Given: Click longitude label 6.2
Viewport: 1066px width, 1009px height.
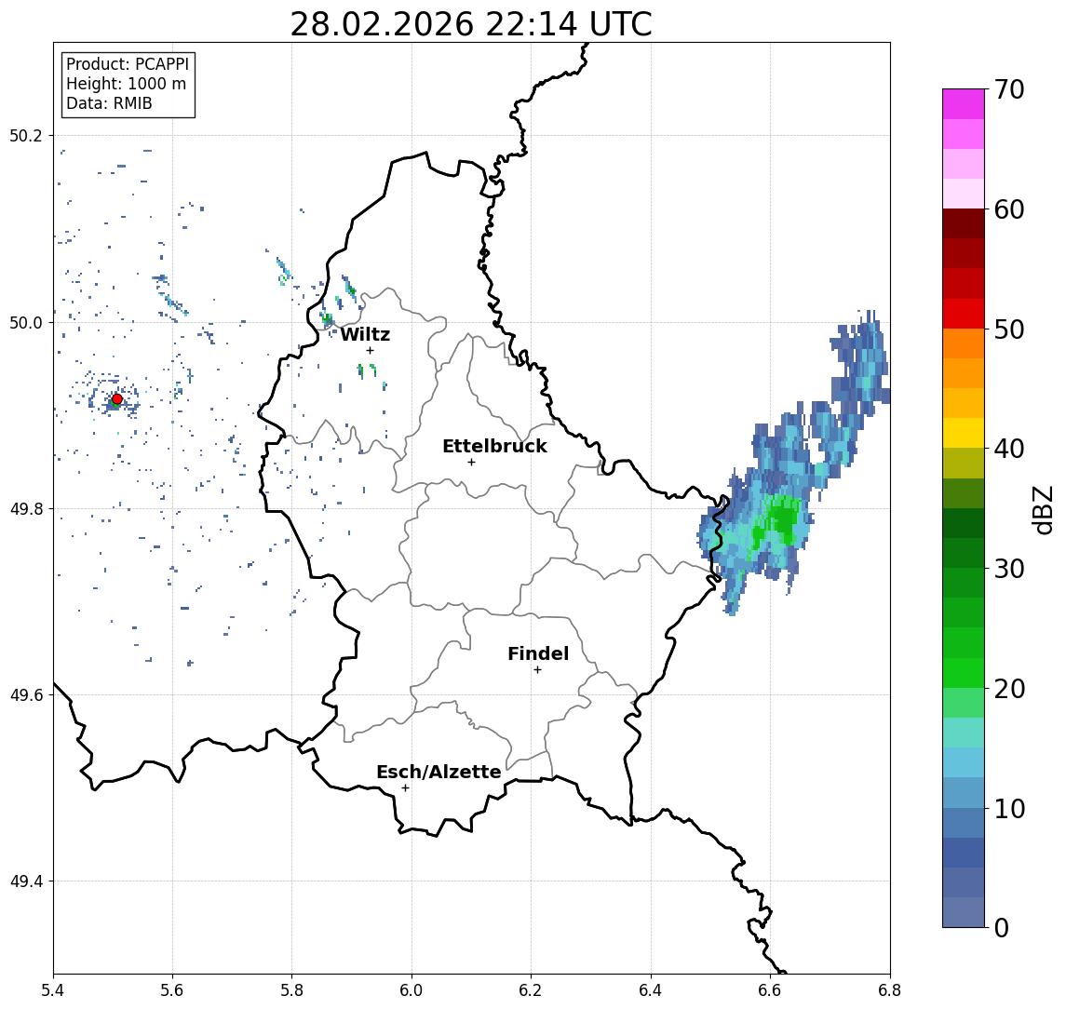Looking at the screenshot, I should [531, 990].
